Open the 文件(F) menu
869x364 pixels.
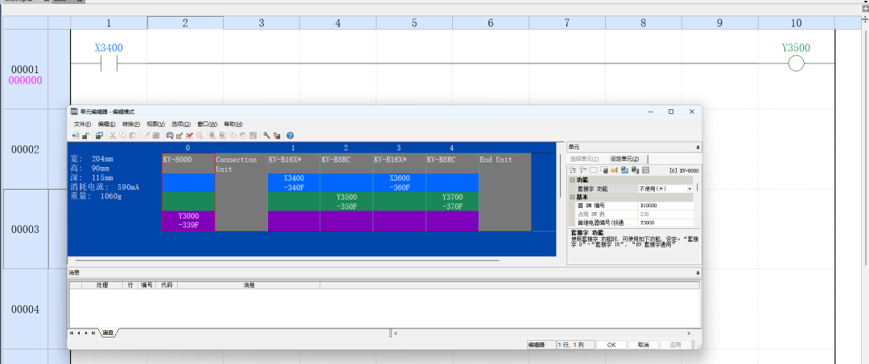point(82,124)
